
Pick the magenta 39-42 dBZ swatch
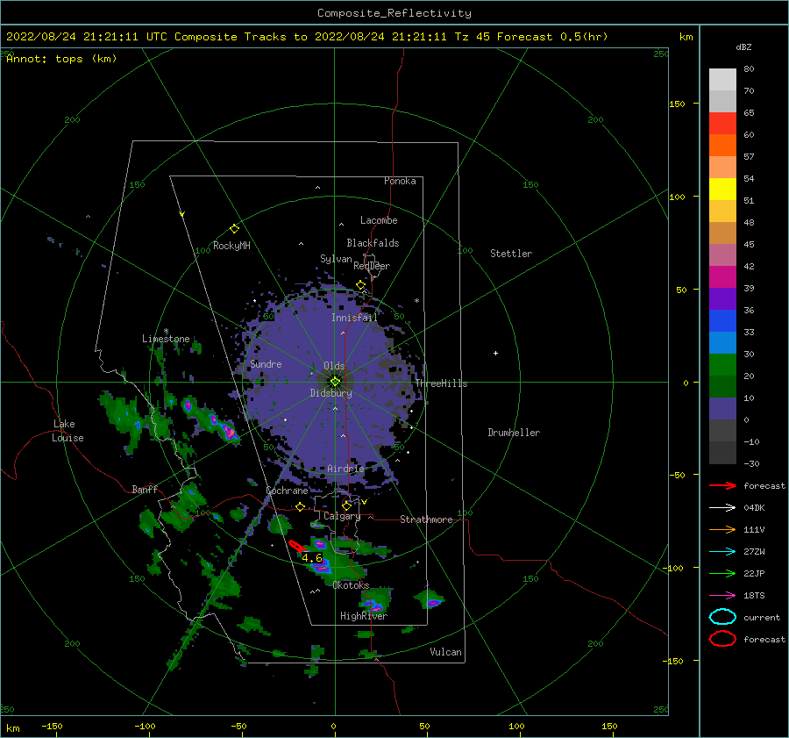722,277
